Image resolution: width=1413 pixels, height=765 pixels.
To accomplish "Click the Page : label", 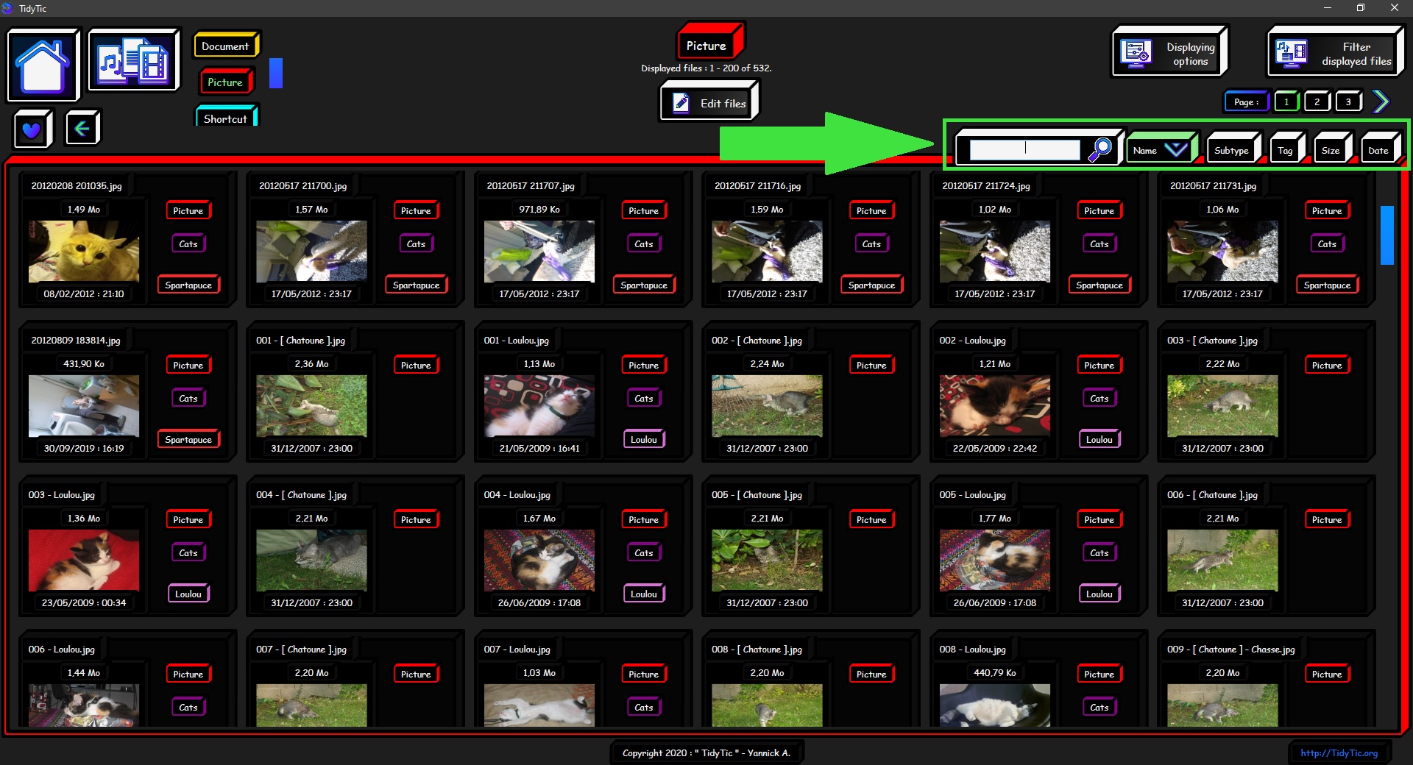I will 1247,102.
